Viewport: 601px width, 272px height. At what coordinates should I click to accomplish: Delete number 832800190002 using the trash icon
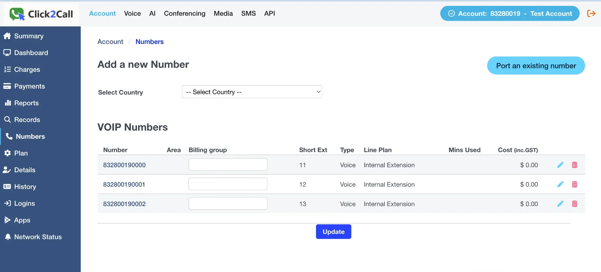(574, 203)
